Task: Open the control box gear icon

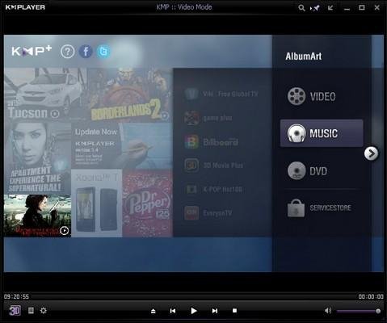Action: [44, 311]
